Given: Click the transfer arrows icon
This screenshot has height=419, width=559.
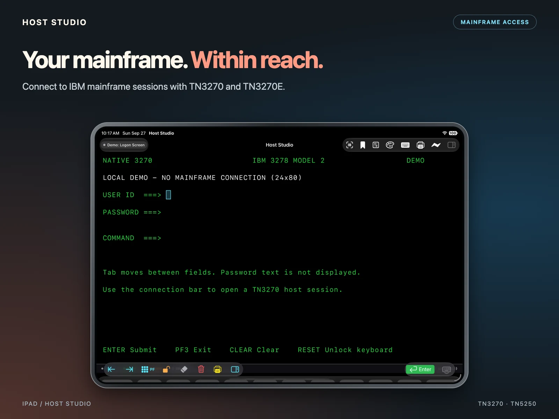Looking at the screenshot, I should pos(376,145).
